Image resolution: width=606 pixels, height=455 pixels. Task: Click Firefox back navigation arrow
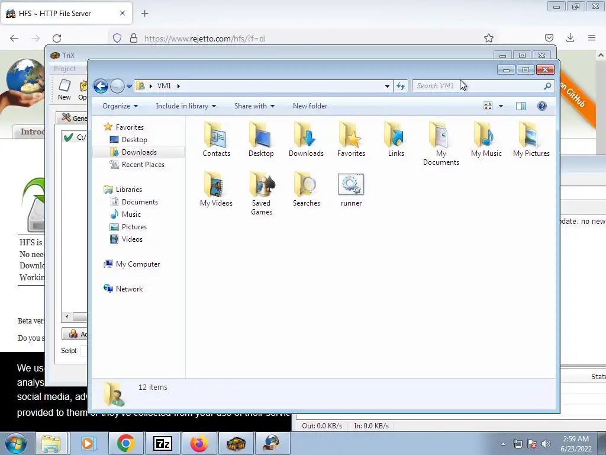14,39
